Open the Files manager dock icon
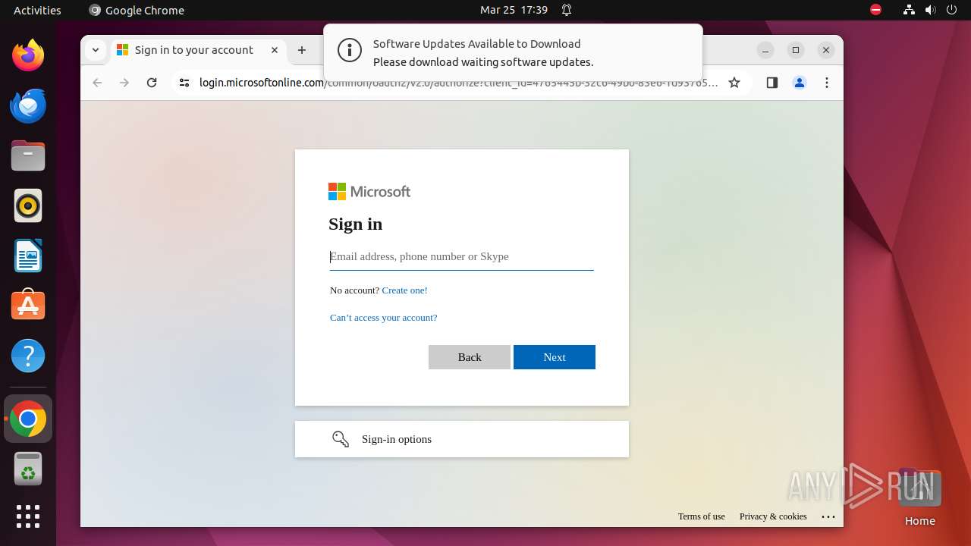Viewport: 971px width, 546px height. 28,156
